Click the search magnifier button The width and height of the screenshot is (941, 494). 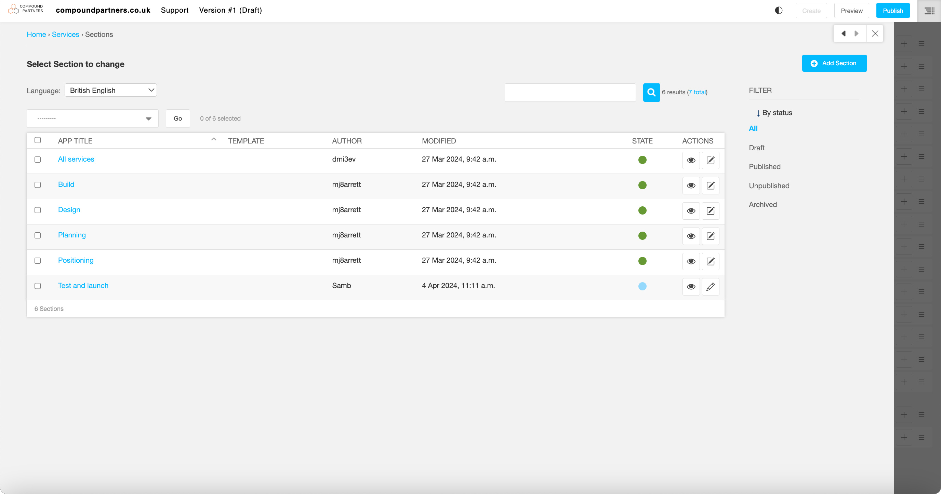tap(651, 92)
